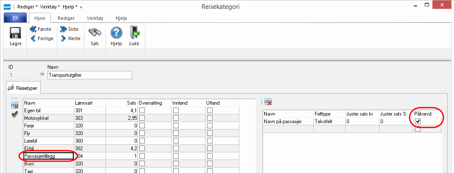
Task: Enable Utland checkbox for Motorsykkel row
Action: point(209,118)
